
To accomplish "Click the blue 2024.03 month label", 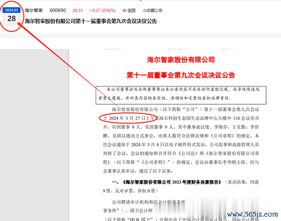I will click(12, 10).
